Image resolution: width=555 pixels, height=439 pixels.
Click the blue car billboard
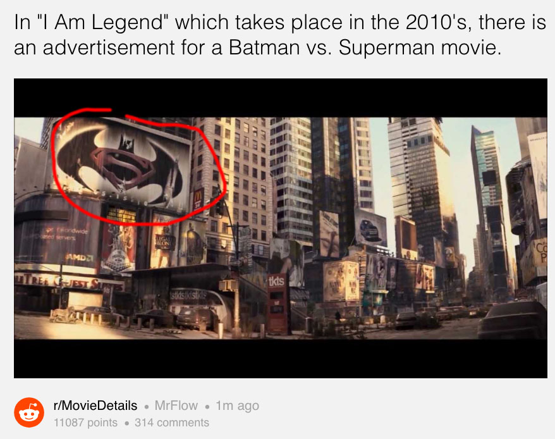(x=370, y=229)
